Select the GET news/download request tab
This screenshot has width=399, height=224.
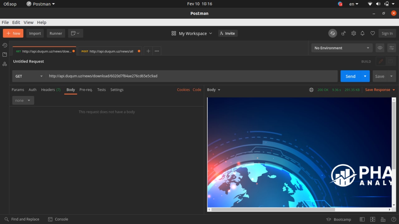(44, 51)
